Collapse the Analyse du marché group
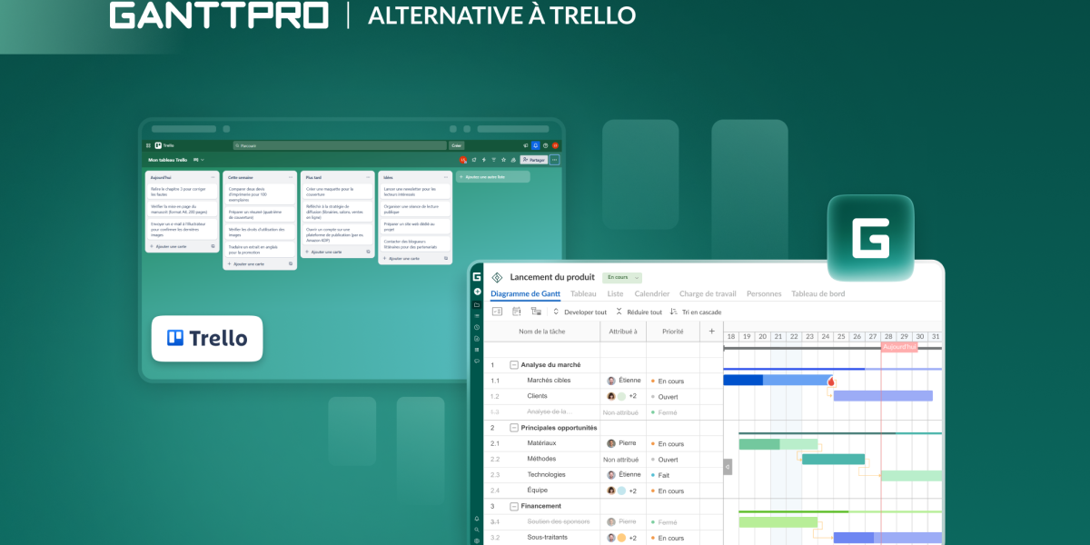The image size is (1090, 545). tap(514, 365)
